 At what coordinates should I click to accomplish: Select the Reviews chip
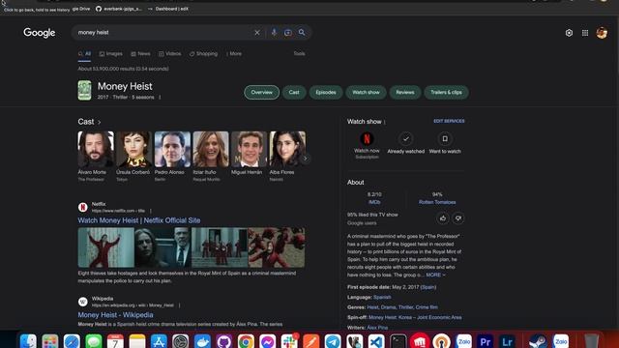[405, 93]
